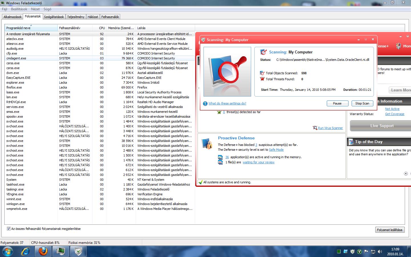Screen dimensions: 411x257
Task: Switch to the Szolgáltatások tab
Action: point(54,17)
